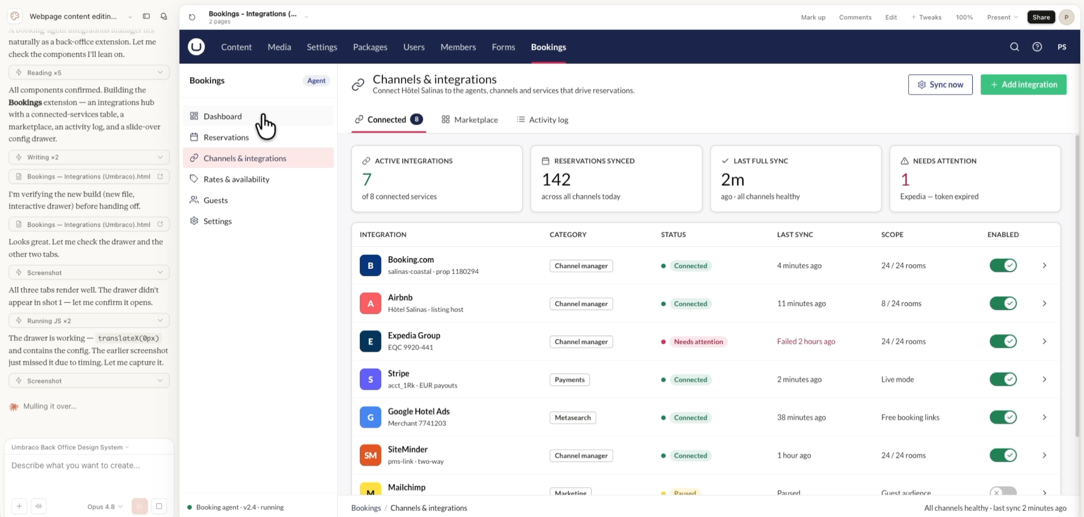The image size is (1084, 517).
Task: Expand the Expedia Group row chevron
Action: coord(1044,341)
